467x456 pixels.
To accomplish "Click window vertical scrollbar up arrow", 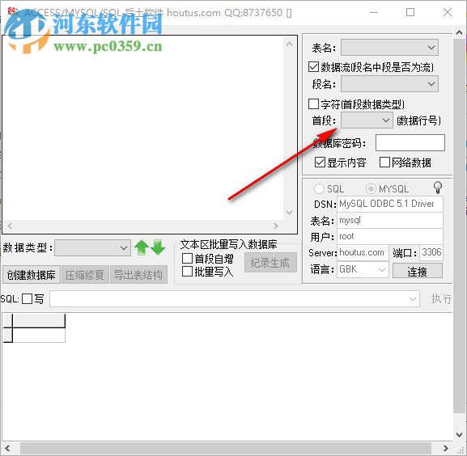I will tap(459, 32).
